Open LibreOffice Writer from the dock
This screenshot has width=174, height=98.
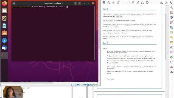click(4, 26)
